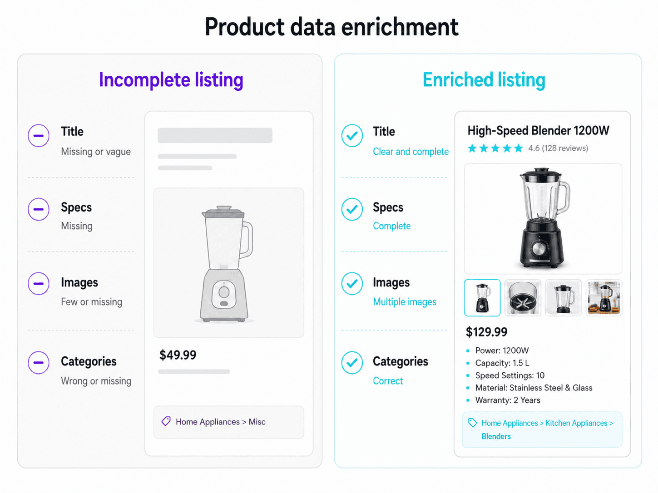Click the 4.6 (128 reviews) text
Screen dimensions: 658x493
[558, 148]
